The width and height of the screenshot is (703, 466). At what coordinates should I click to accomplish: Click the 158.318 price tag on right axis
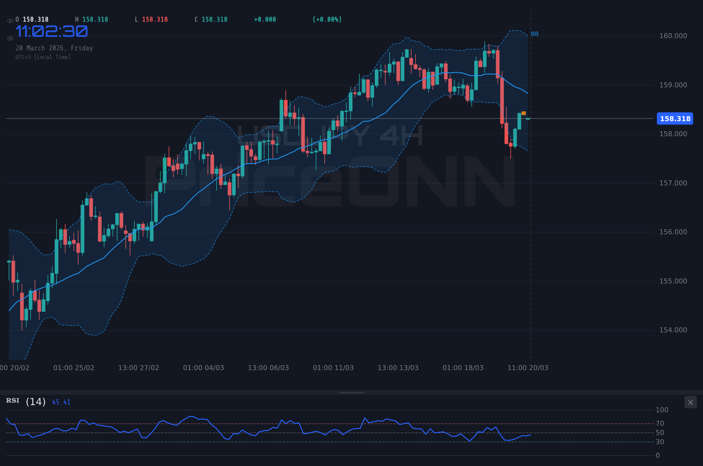675,119
